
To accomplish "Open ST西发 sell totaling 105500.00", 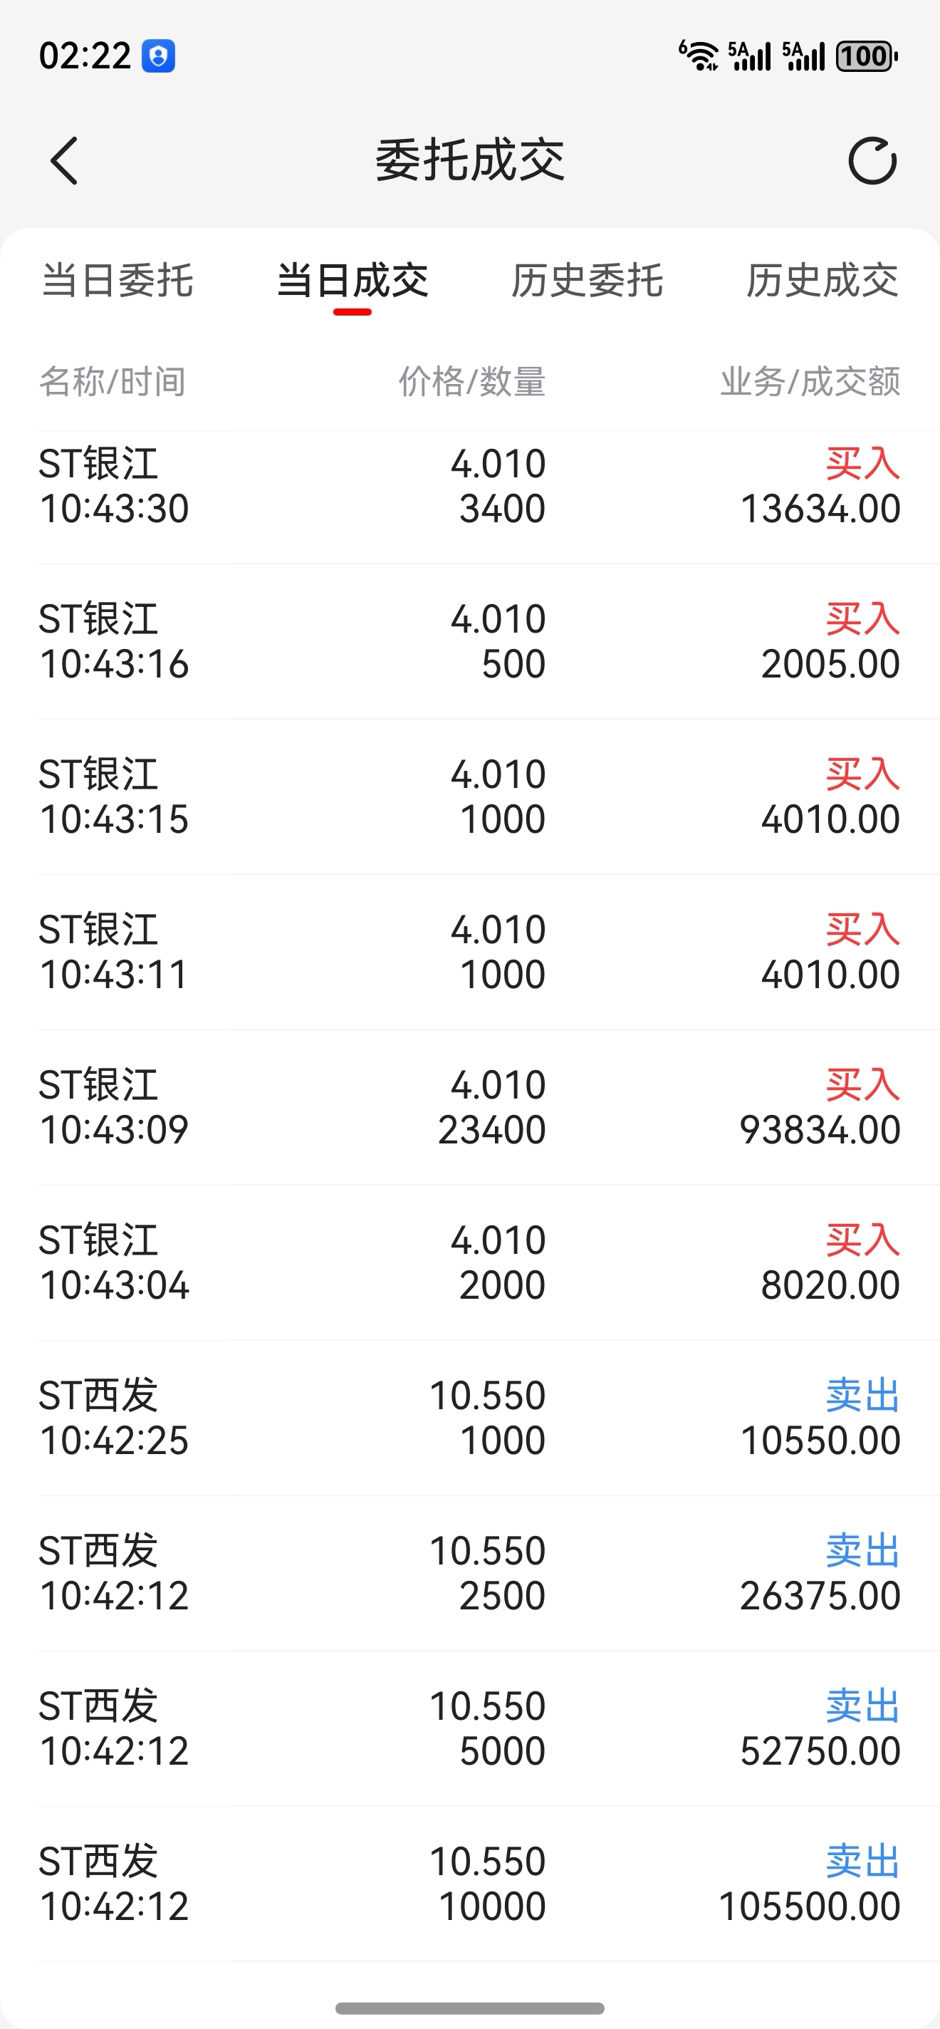I will pyautogui.click(x=469, y=1883).
